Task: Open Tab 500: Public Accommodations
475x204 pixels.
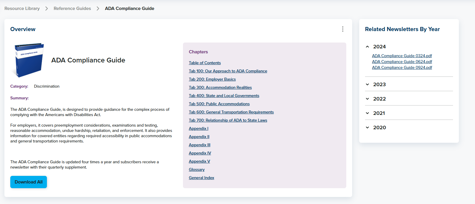Action: pyautogui.click(x=219, y=104)
